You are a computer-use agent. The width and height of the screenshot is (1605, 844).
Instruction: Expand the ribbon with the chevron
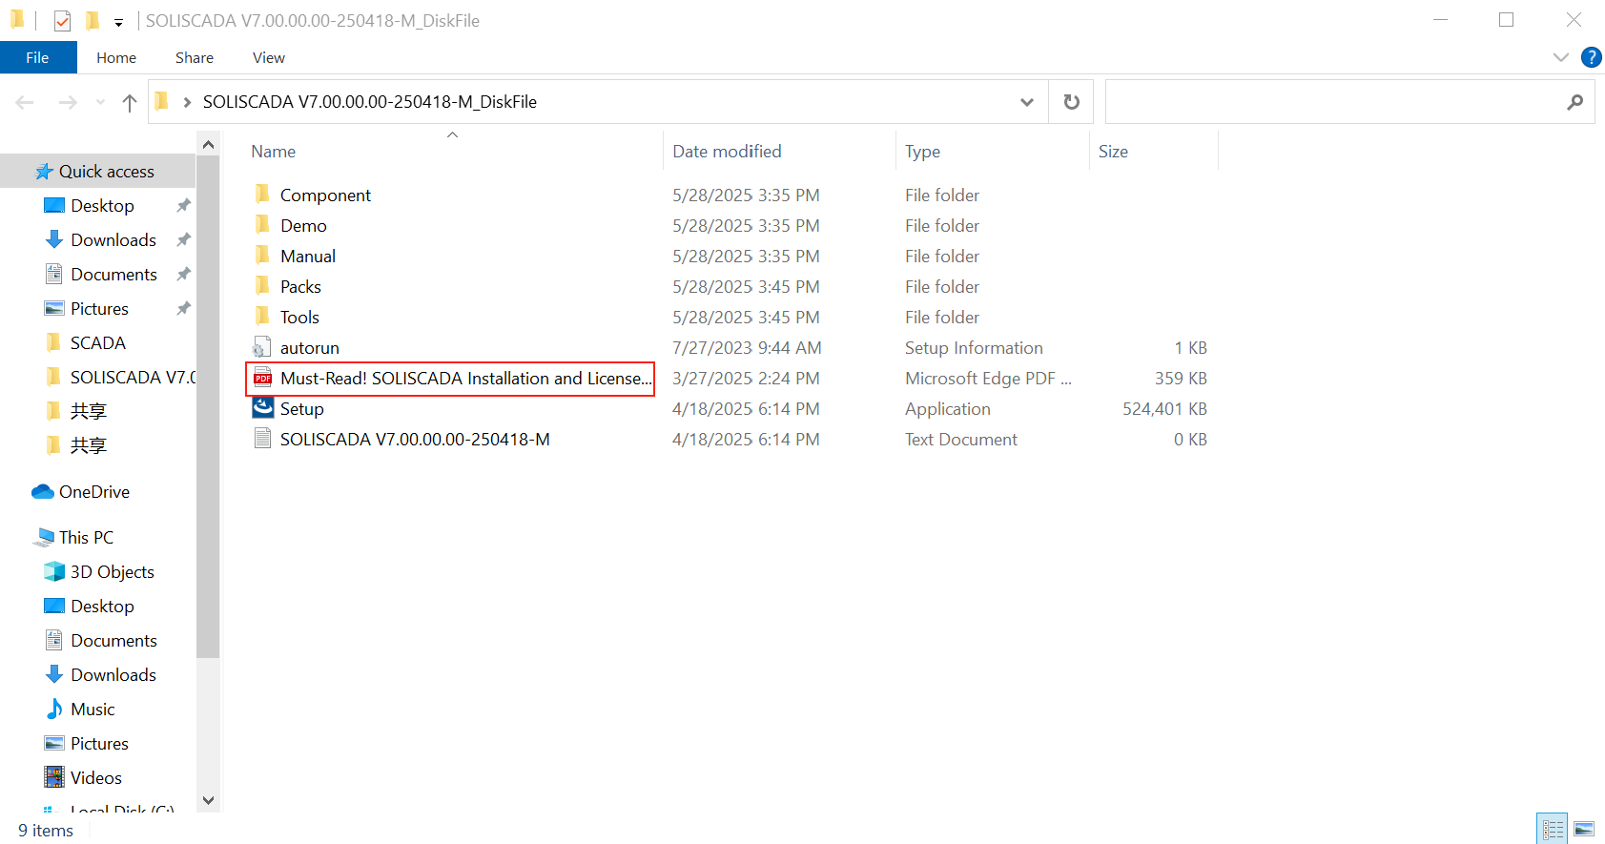tap(1561, 57)
